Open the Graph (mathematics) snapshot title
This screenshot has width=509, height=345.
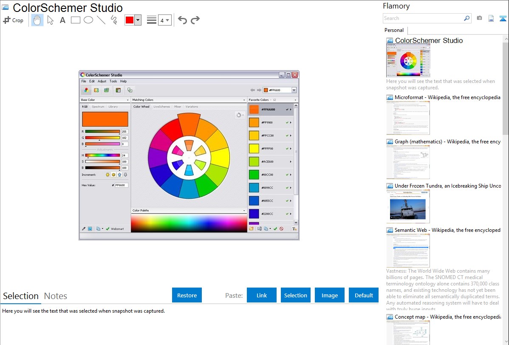coord(448,142)
